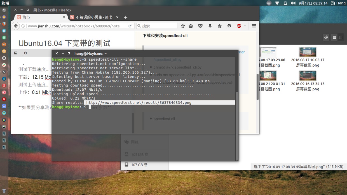Click 'Download: 12.07 Mbit/s' line in terminal
Screen dimensions: 347x195
coord(77,90)
